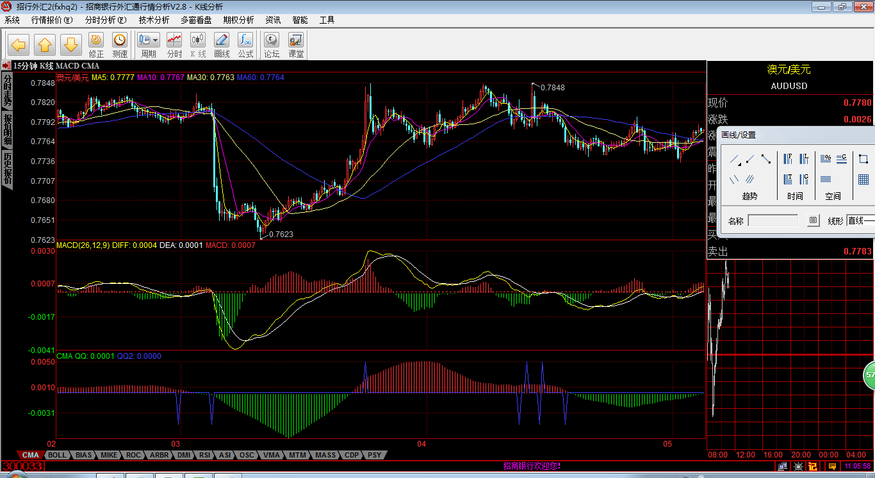
Task: Open the 技术分析 menu
Action: pos(154,20)
